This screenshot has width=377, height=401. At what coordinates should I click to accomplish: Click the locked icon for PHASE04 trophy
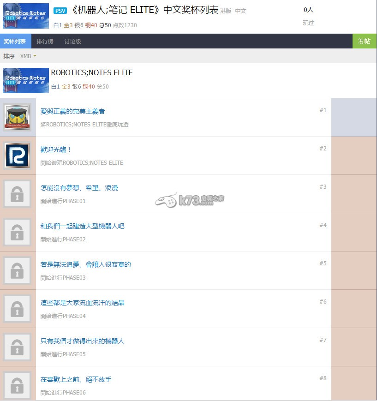click(17, 308)
